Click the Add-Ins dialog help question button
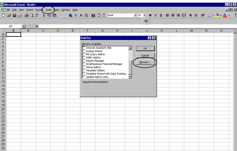The width and height of the screenshot is (237, 151). coord(150,38)
